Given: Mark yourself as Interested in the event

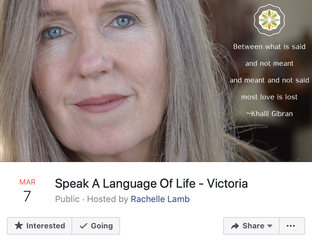Looking at the screenshot, I should click(40, 226).
